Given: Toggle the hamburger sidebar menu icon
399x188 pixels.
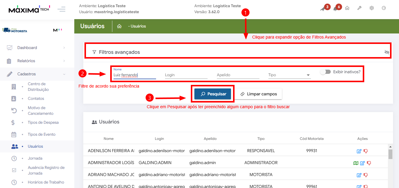Looking at the screenshot, I should point(61,9).
